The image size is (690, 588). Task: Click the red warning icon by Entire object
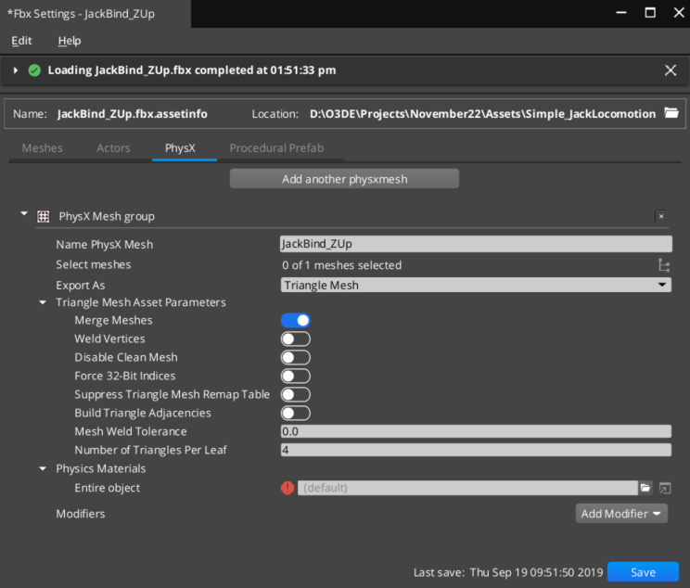click(x=287, y=488)
